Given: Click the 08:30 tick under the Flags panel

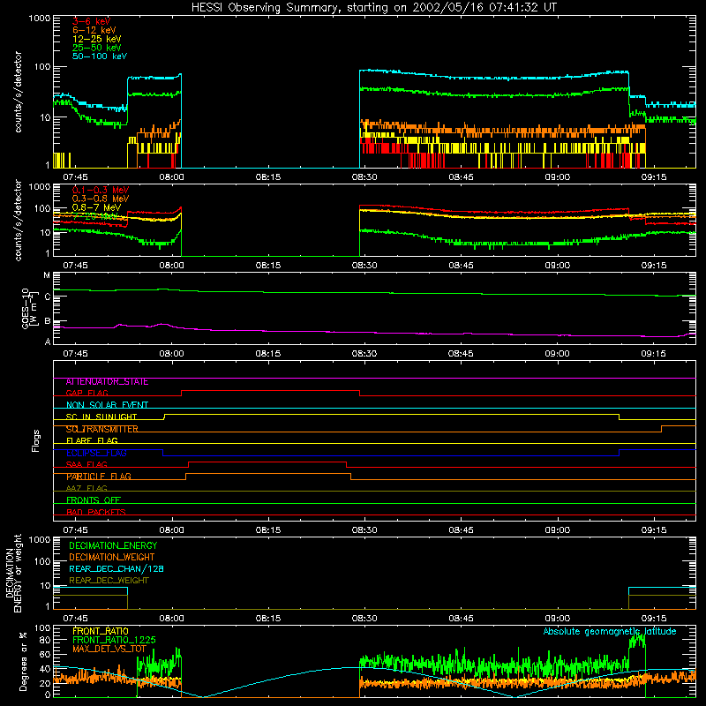Looking at the screenshot, I should (364, 530).
